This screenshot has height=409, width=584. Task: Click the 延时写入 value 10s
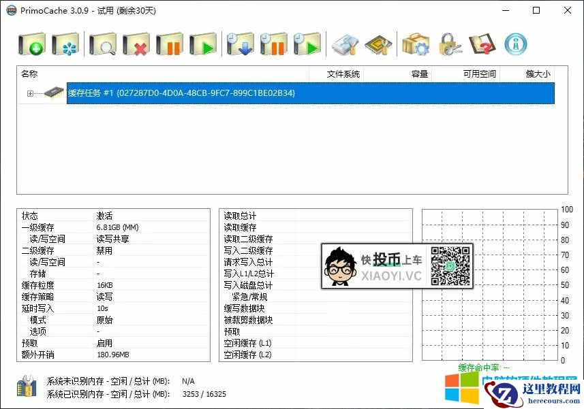tap(102, 308)
